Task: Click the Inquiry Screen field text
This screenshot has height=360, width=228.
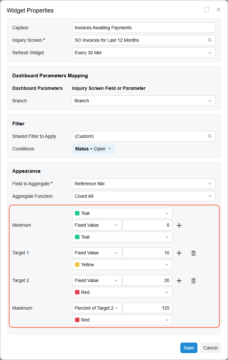Action: coord(107,40)
